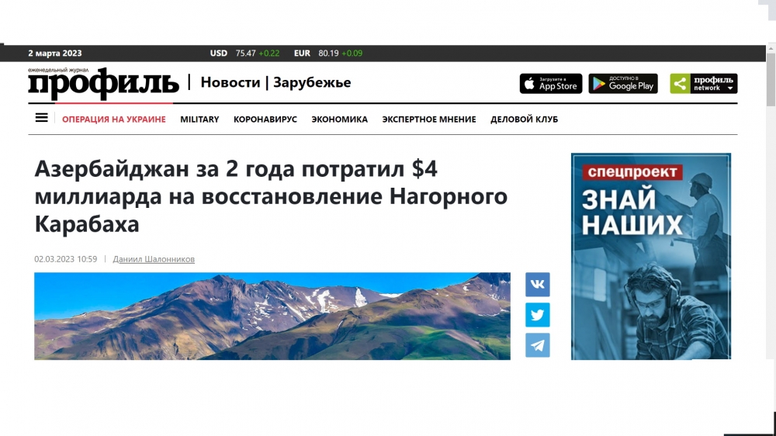Open the Экономика section

[x=339, y=119]
